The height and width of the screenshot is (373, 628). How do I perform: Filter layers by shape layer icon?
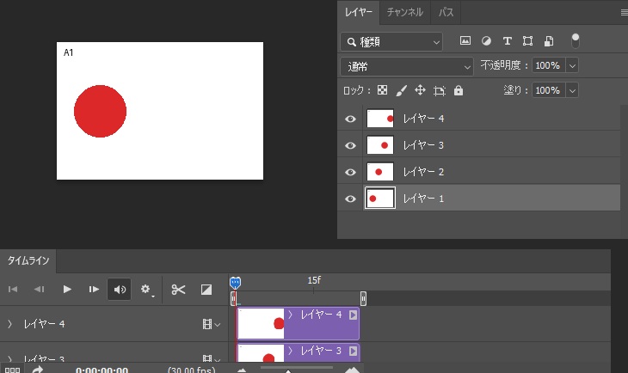[528, 40]
